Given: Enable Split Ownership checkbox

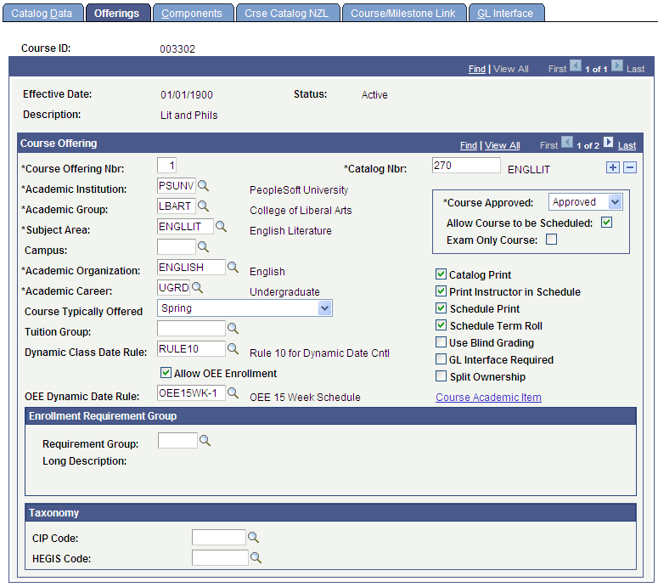Looking at the screenshot, I should [x=441, y=376].
